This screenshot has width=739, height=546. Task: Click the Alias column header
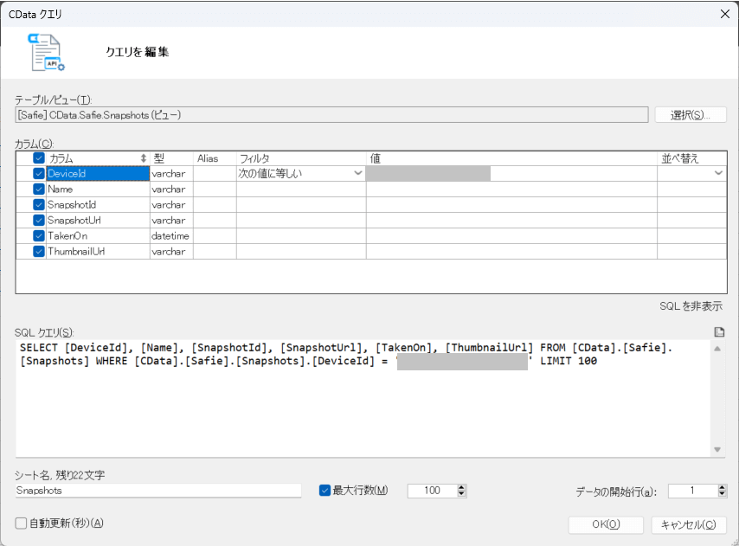point(215,158)
